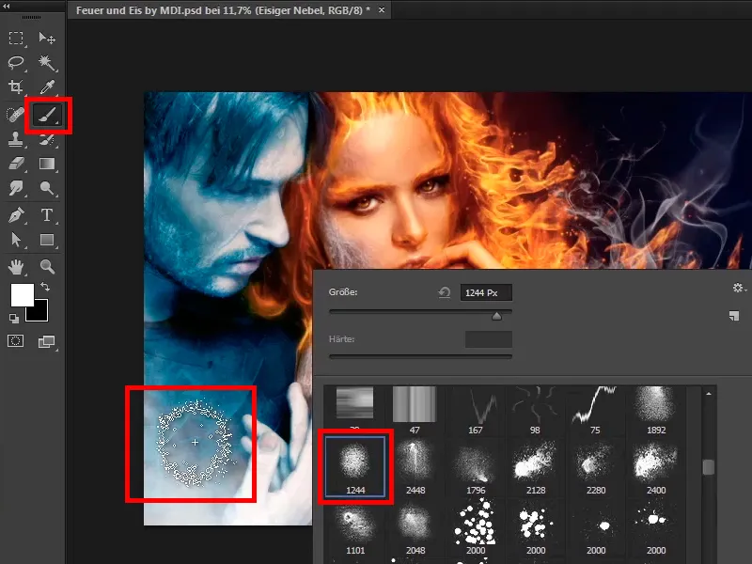Viewport: 752px width, 564px height.
Task: Choose the 2280 brush preset
Action: (x=596, y=466)
